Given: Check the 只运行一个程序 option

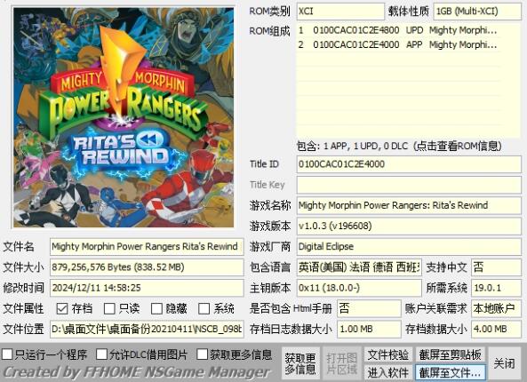Looking at the screenshot, I should pyautogui.click(x=7, y=354).
